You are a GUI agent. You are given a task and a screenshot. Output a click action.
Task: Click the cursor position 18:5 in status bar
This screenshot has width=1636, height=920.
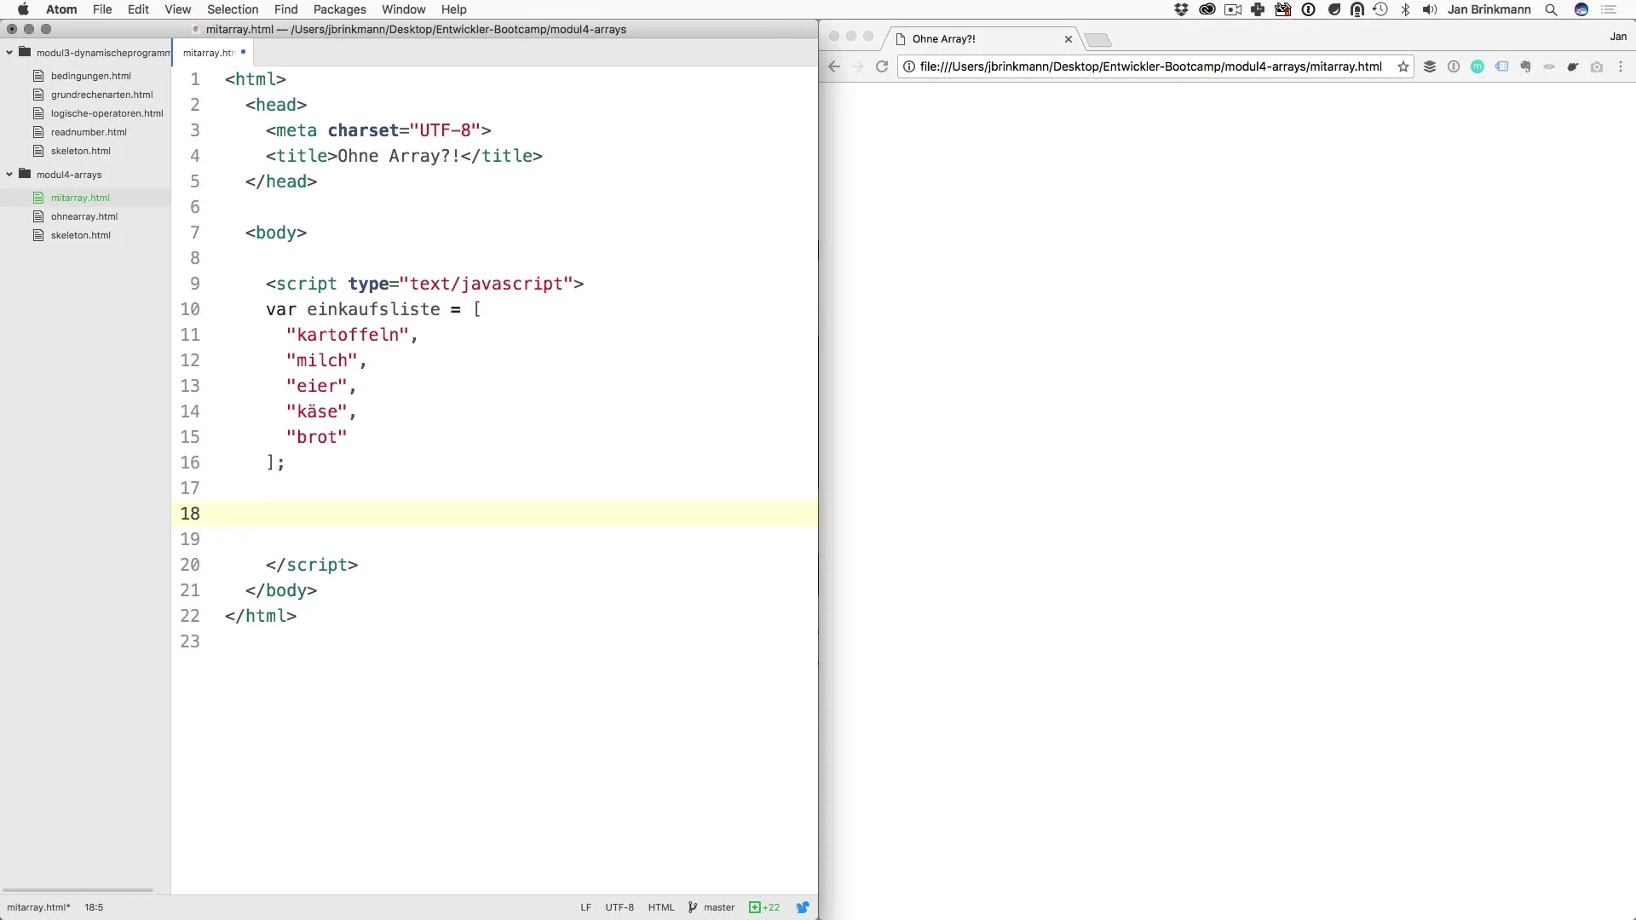94,907
